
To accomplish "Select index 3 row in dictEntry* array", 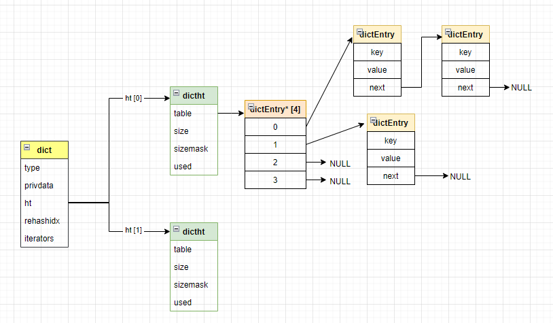I will point(275,180).
